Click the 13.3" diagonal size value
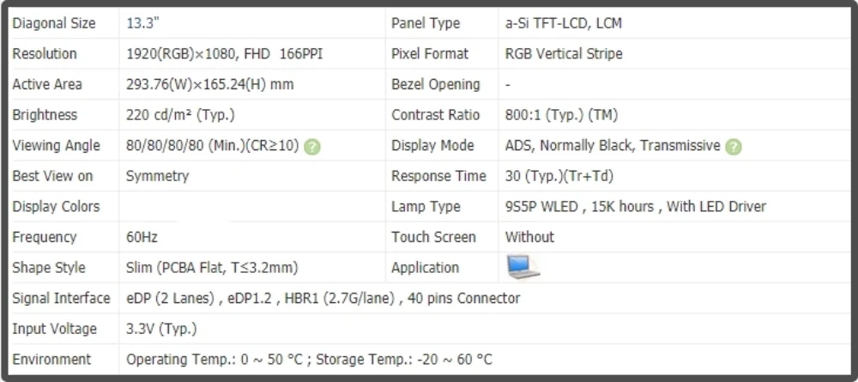 (x=142, y=23)
